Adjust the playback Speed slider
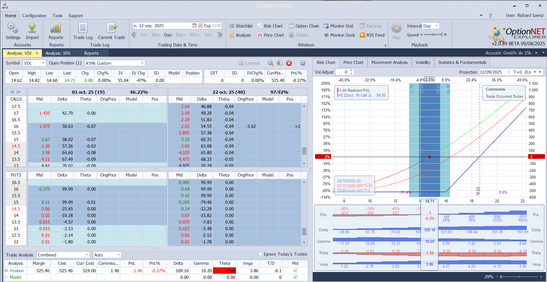 click(x=433, y=35)
